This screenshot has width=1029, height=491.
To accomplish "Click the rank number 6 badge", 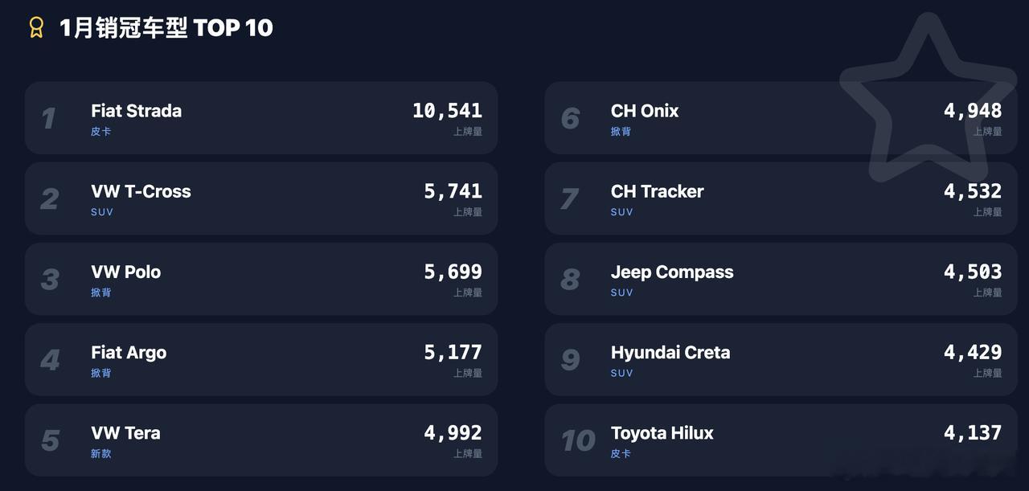I will tap(570, 119).
